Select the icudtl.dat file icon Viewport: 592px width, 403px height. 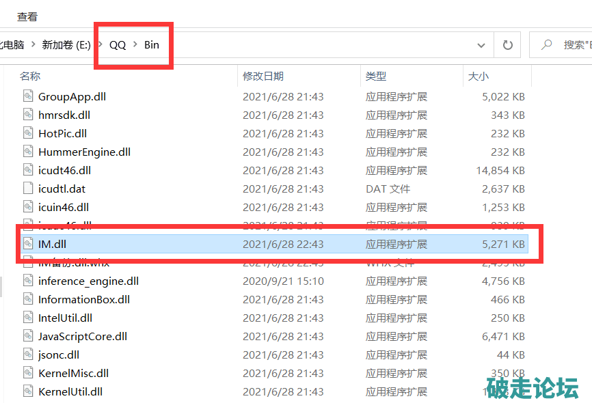click(x=28, y=189)
